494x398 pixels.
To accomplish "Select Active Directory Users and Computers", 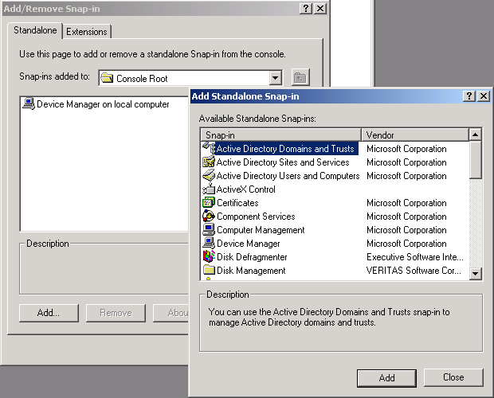I will coord(288,176).
